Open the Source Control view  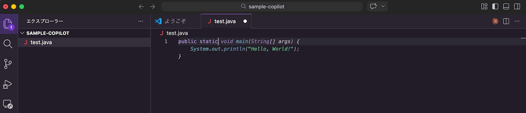tap(8, 64)
